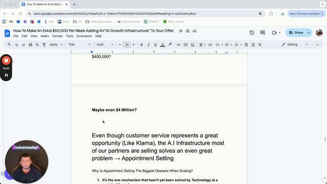This screenshot has width=327, height=184.
Task: Open the Extensions menu
Action: coord(84,36)
